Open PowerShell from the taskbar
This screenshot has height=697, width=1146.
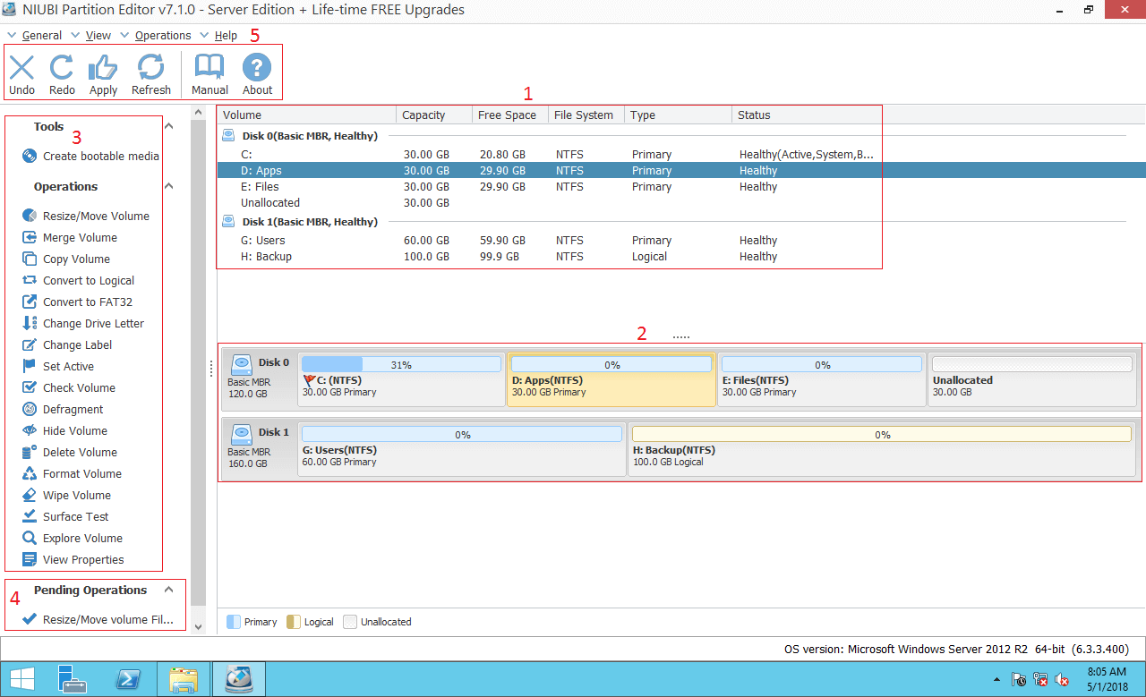[128, 678]
